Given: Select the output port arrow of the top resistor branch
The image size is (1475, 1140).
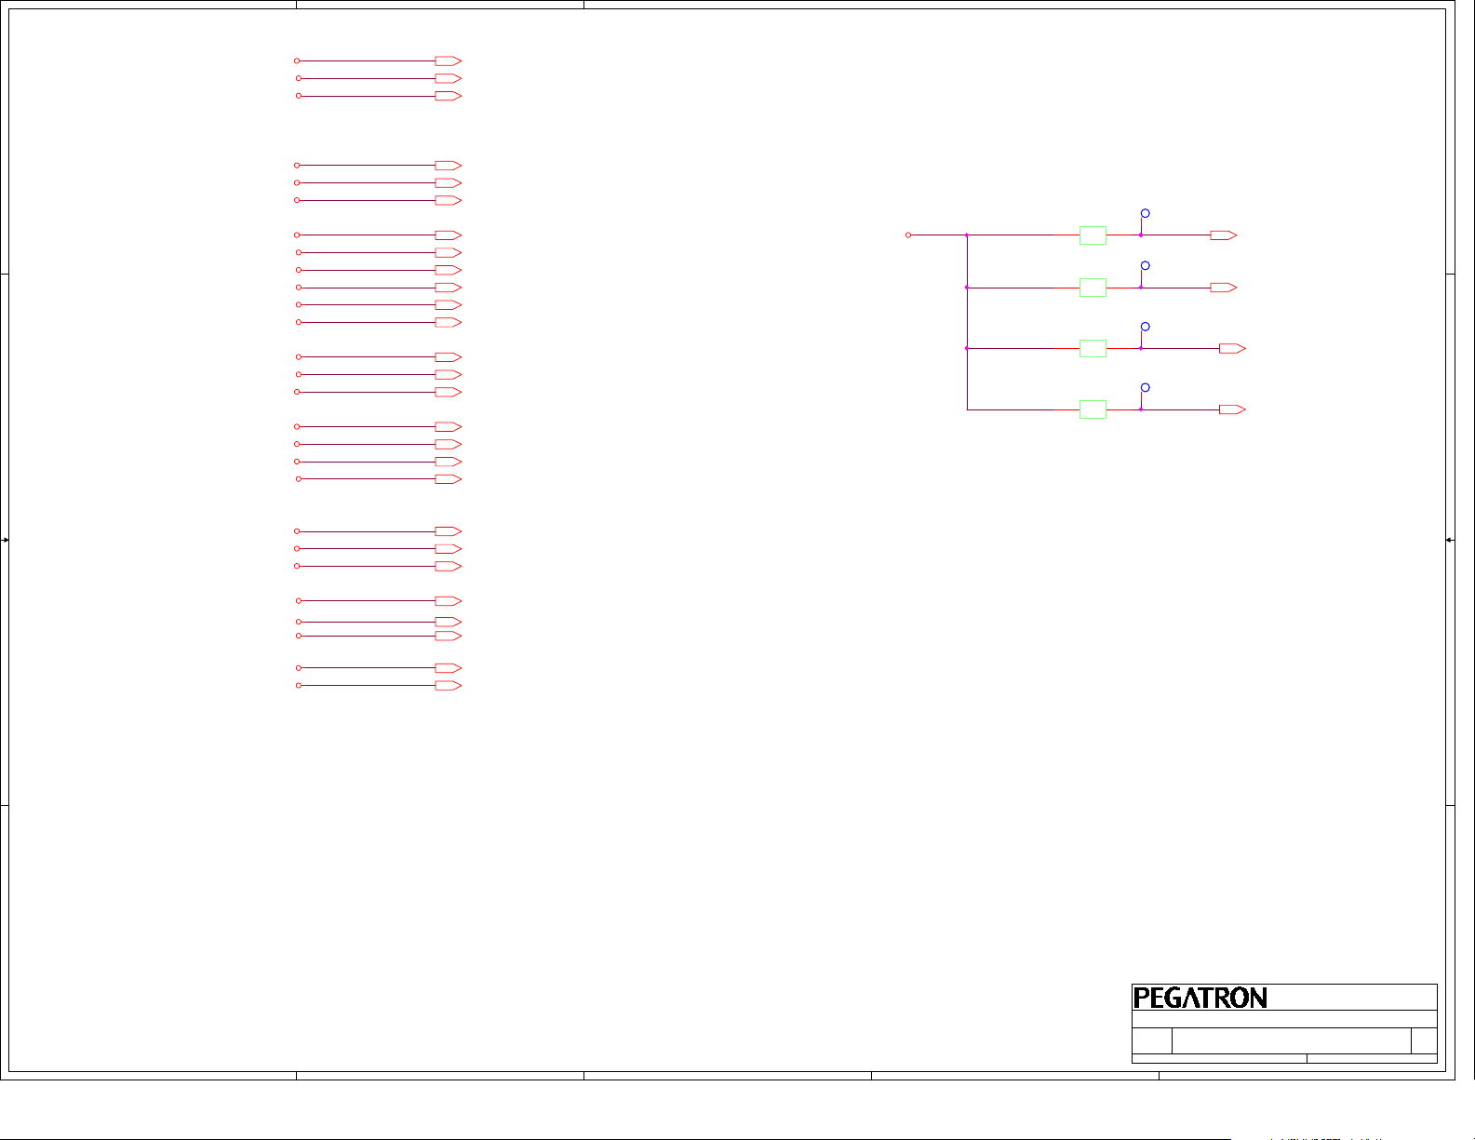Looking at the screenshot, I should 1223,235.
